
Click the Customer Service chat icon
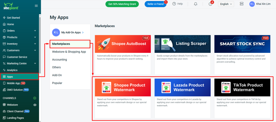(4, 57)
